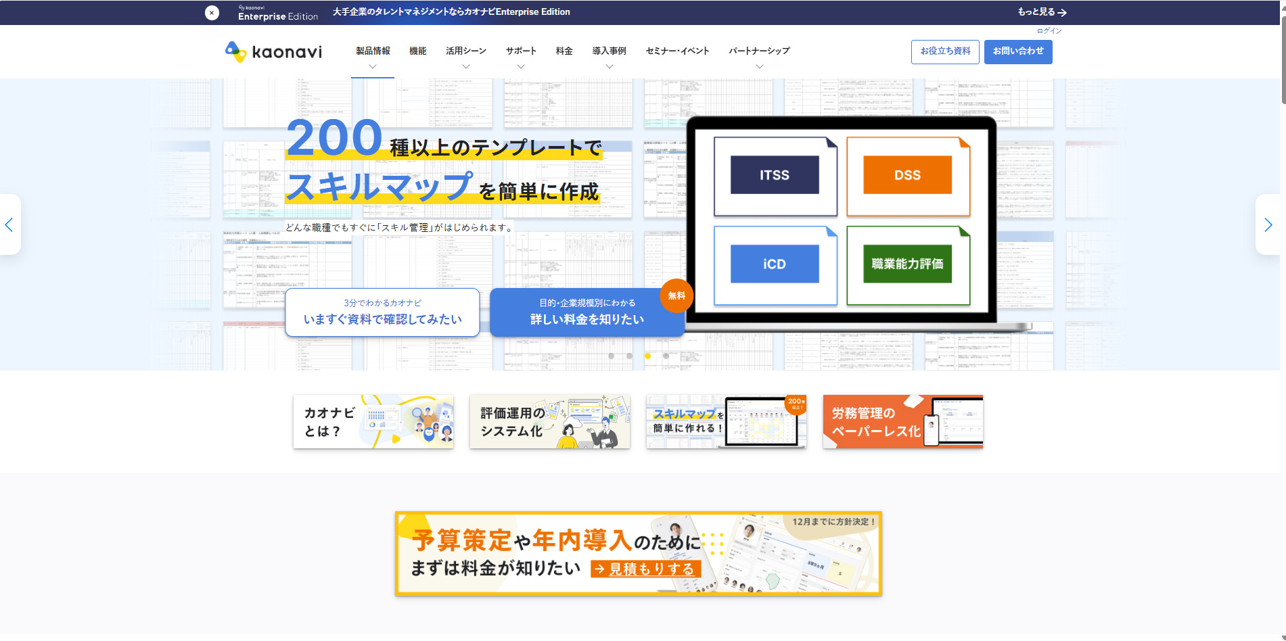Click the Enterprise Edition banner headline text
Screen dimensions: 1286x641
pos(451,12)
